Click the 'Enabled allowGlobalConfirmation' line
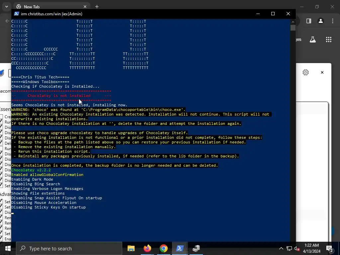 pos(47,175)
